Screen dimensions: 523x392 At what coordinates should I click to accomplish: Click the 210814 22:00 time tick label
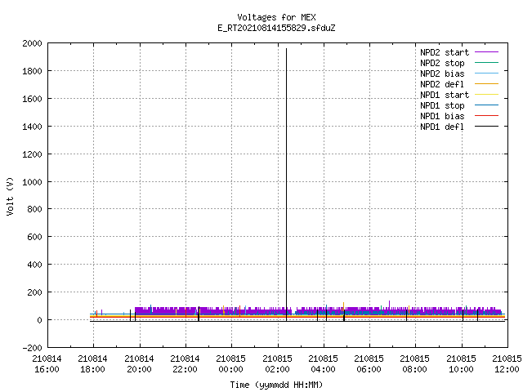click(186, 364)
